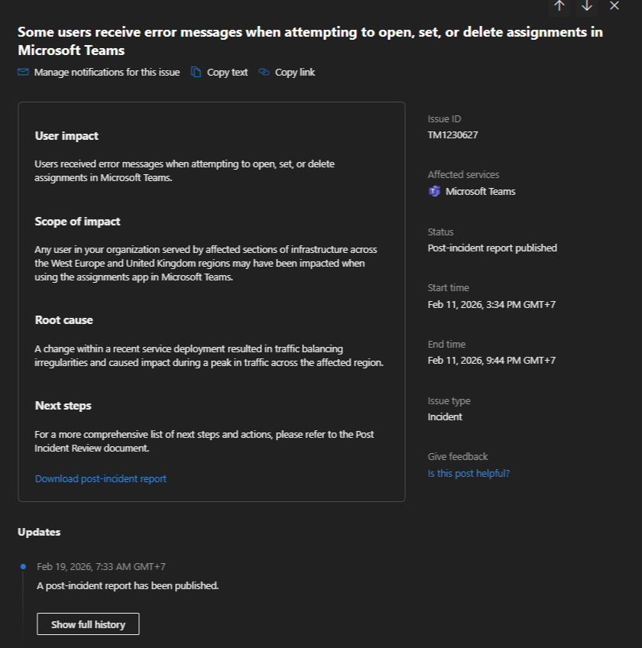The height and width of the screenshot is (648, 642).
Task: Click 'A post-incident report has been published' text
Action: (x=128, y=585)
